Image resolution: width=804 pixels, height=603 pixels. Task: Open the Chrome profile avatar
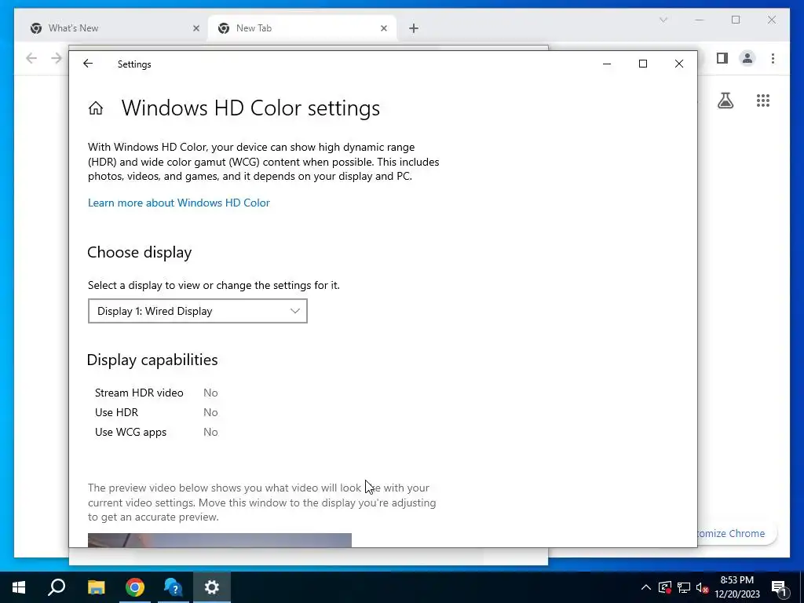(x=747, y=58)
